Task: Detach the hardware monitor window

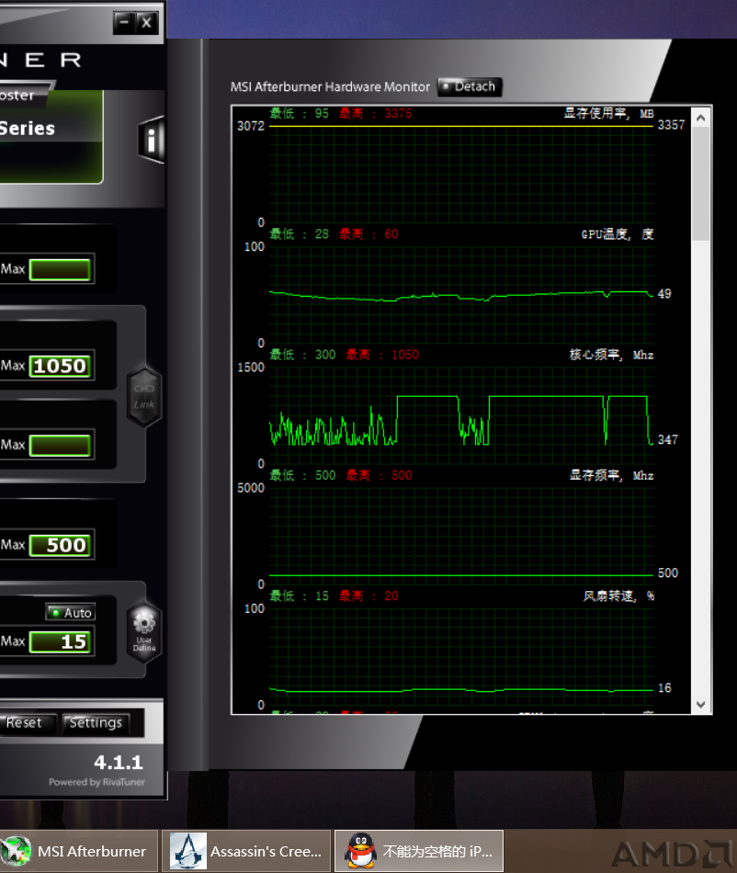Action: point(470,87)
